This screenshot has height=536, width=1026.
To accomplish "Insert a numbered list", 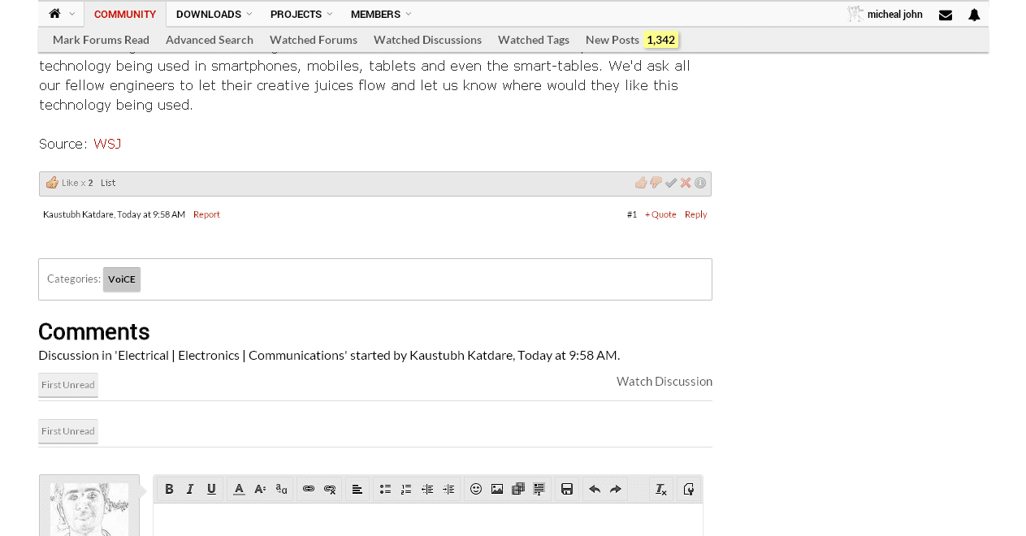I will tap(406, 489).
